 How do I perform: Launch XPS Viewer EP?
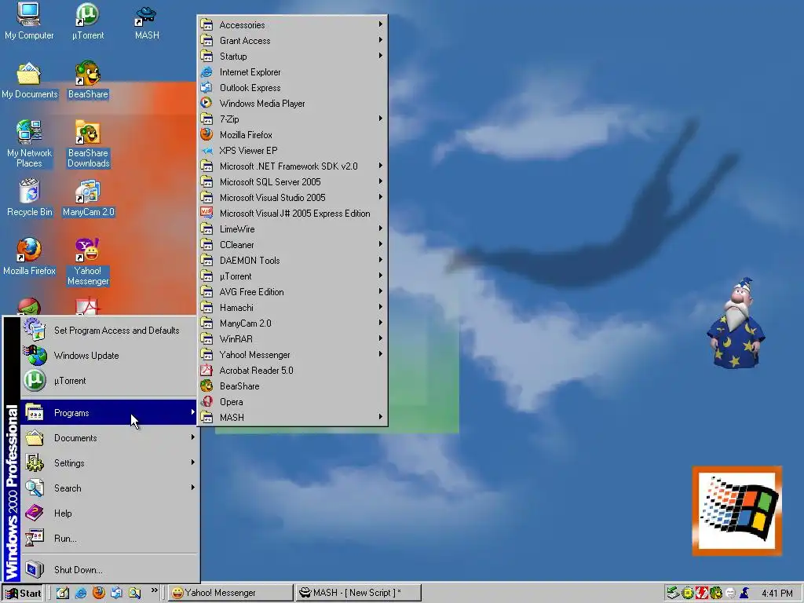pyautogui.click(x=292, y=150)
